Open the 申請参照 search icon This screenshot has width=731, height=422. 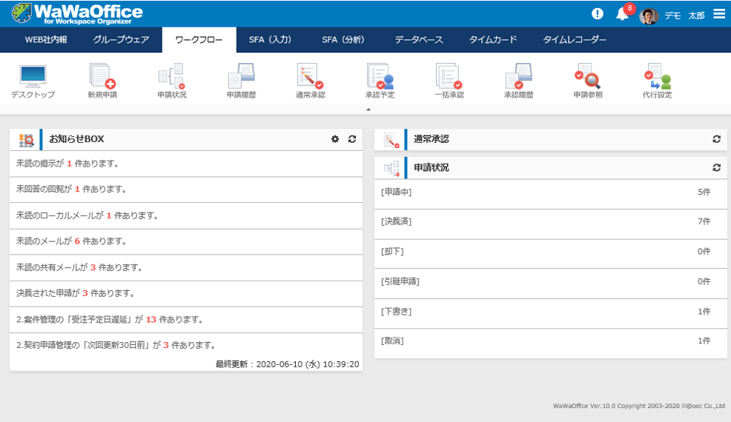(587, 80)
